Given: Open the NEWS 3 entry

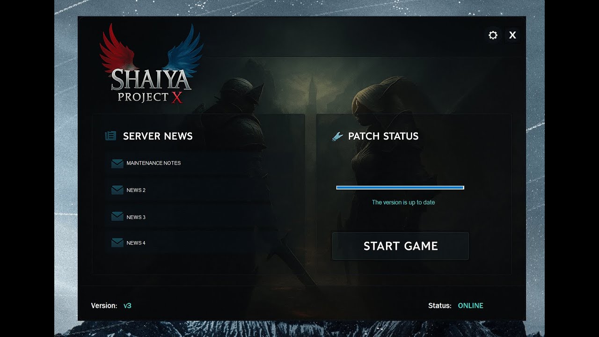Looking at the screenshot, I should (x=136, y=217).
